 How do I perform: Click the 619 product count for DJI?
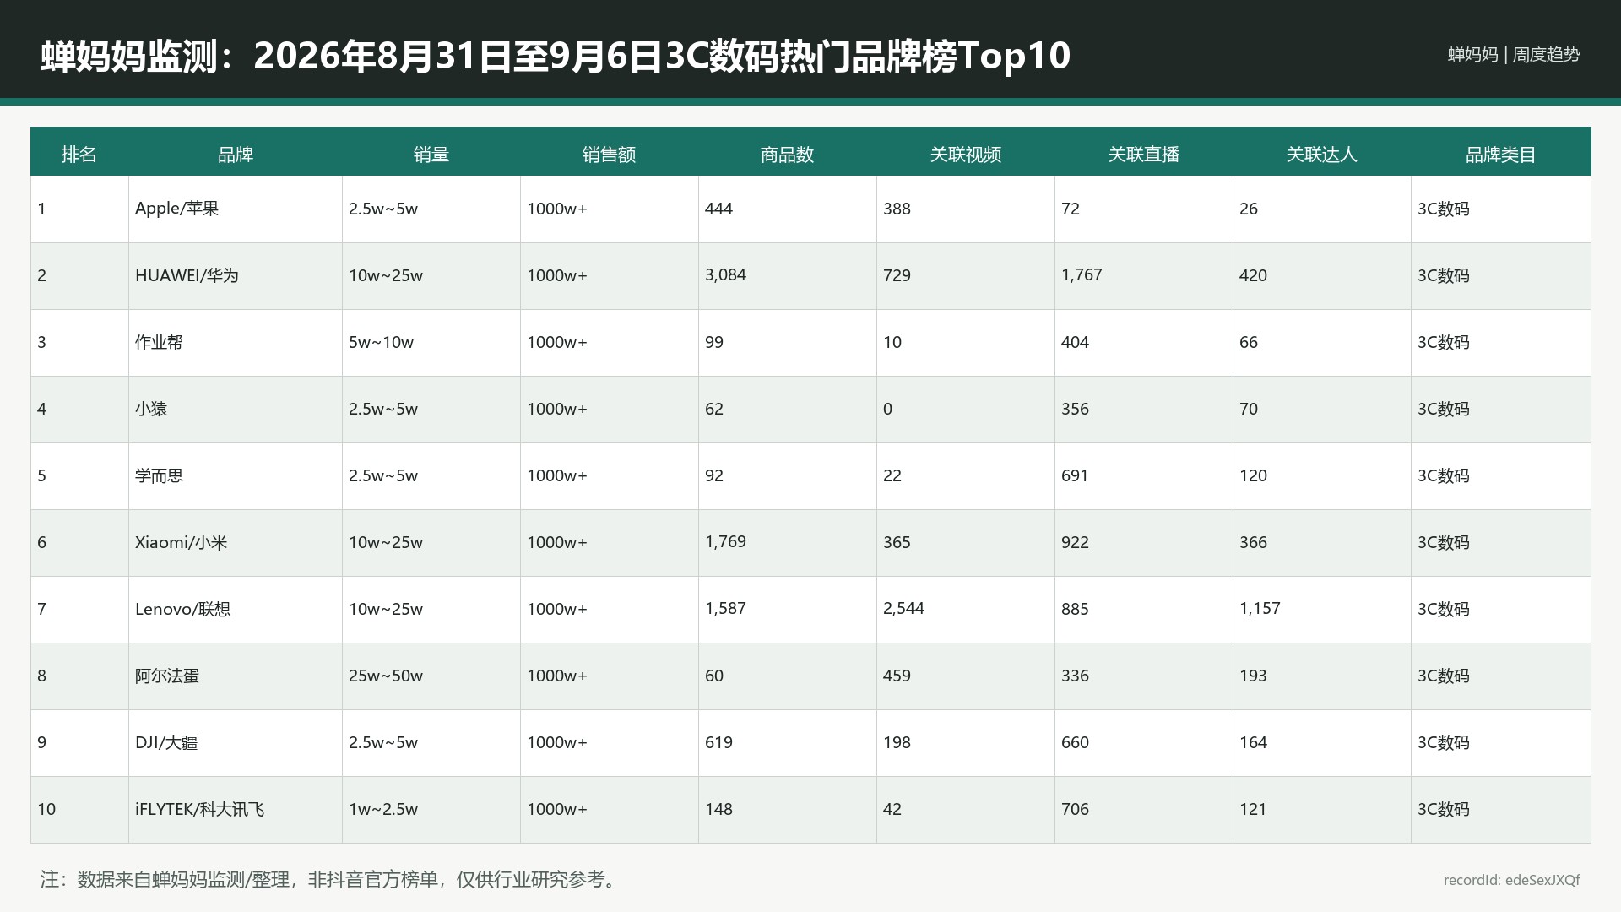pyautogui.click(x=718, y=742)
